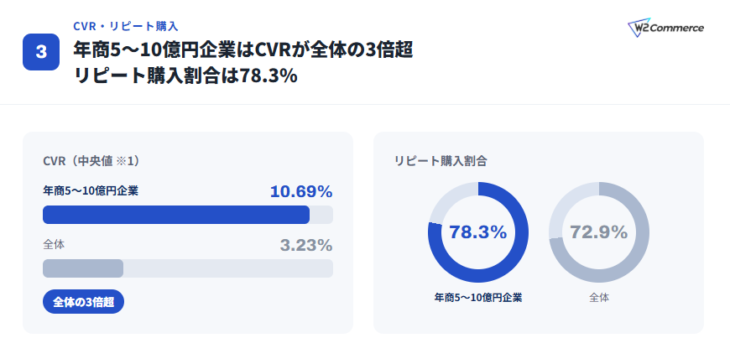The image size is (730, 359).
Task: Click the 全体 label above the gray bar
Action: pyautogui.click(x=54, y=244)
